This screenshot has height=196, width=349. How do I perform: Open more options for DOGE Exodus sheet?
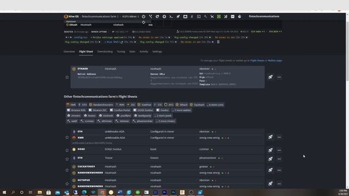click(279, 150)
